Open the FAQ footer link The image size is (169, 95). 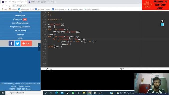click(8, 84)
